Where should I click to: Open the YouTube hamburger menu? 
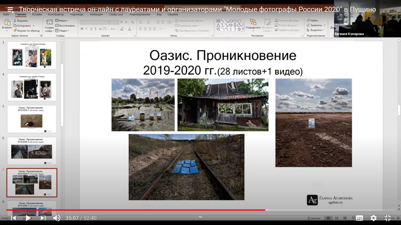tap(10, 10)
